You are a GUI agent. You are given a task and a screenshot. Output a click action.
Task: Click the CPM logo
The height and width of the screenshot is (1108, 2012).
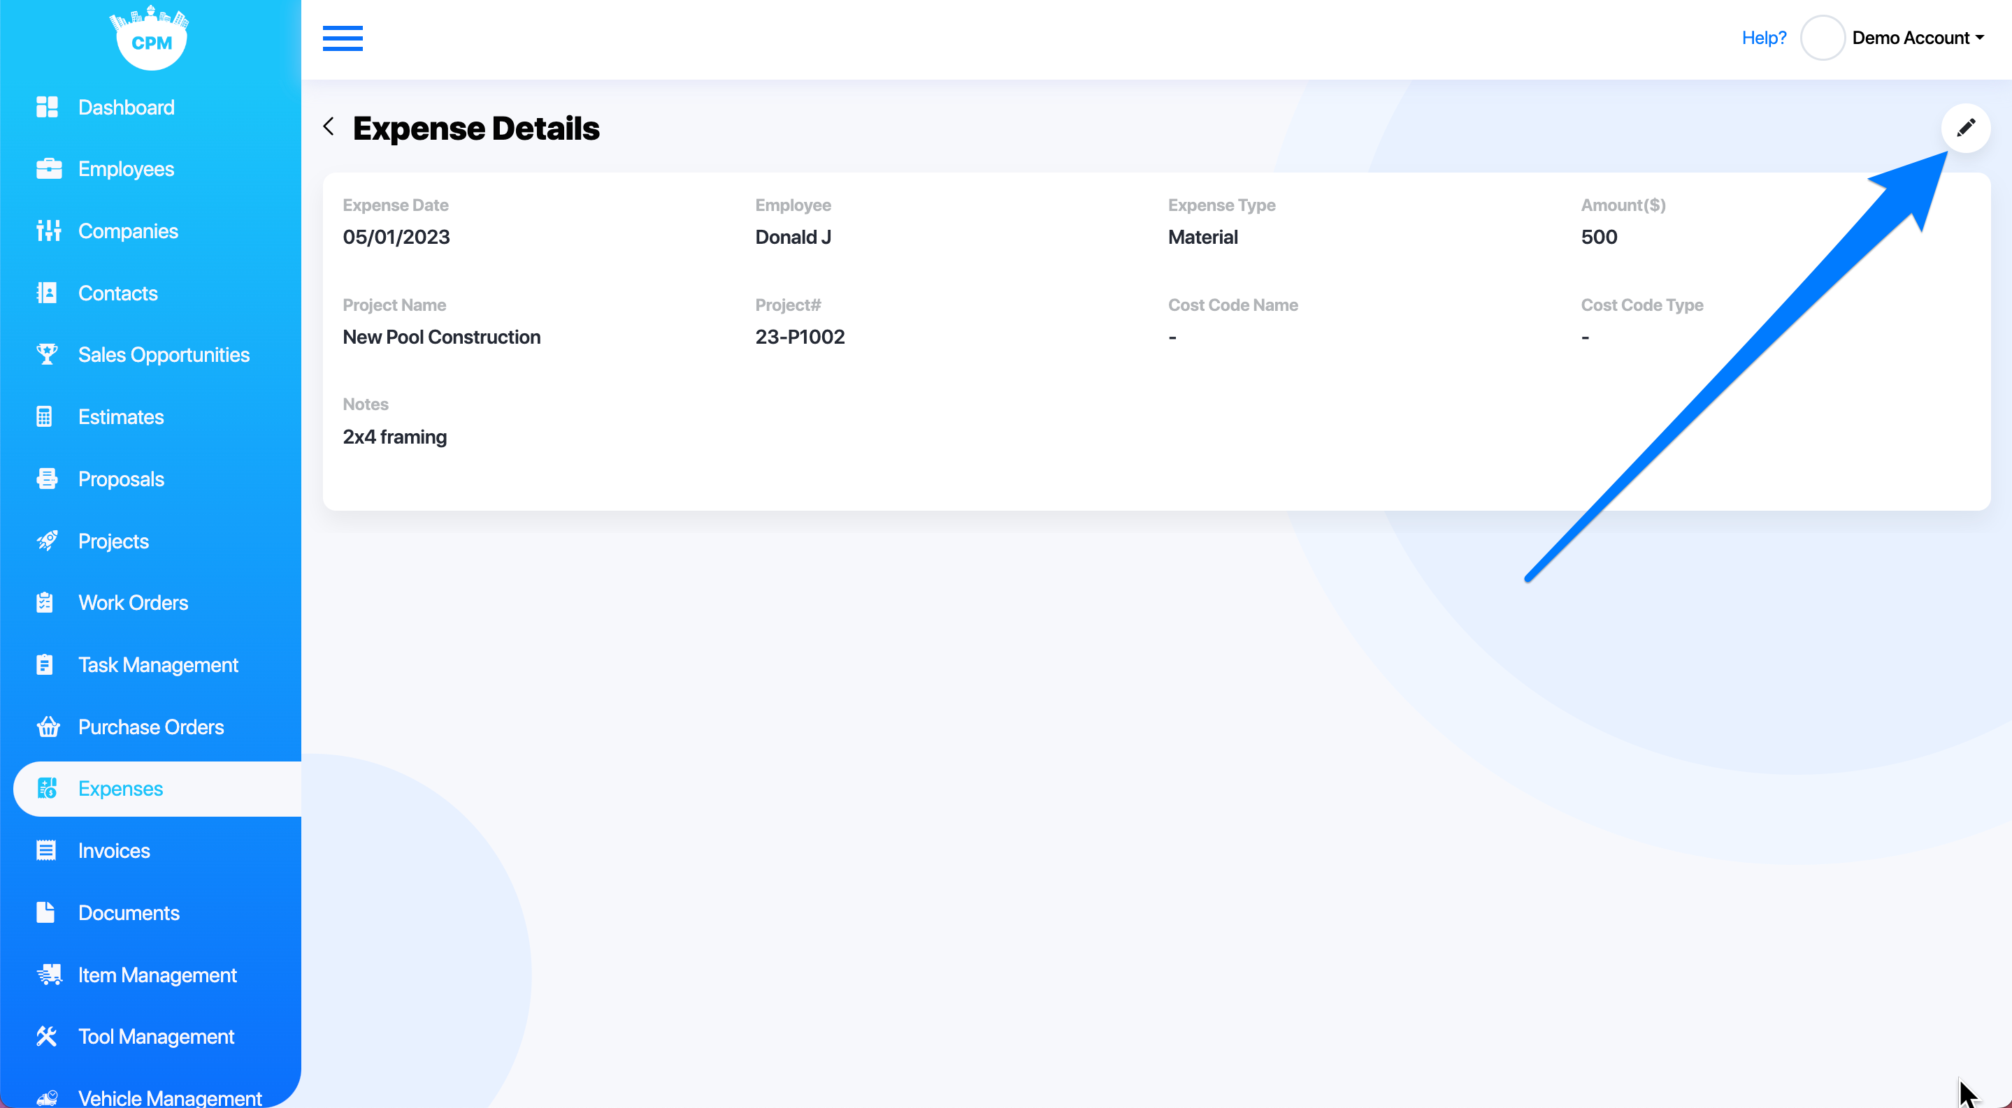pos(150,38)
